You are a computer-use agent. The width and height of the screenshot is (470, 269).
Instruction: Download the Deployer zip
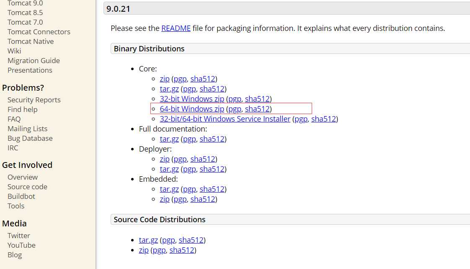click(165, 159)
